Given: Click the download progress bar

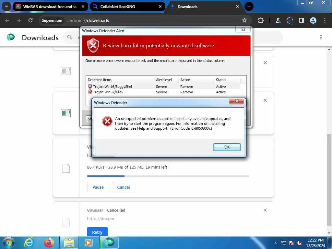Looking at the screenshot, I should point(168,176).
